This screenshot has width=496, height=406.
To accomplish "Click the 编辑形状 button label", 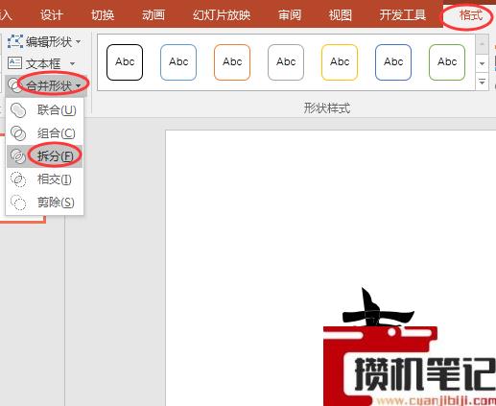I will [x=49, y=41].
